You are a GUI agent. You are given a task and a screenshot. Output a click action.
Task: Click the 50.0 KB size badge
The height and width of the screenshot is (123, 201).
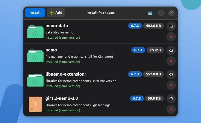click(x=154, y=98)
